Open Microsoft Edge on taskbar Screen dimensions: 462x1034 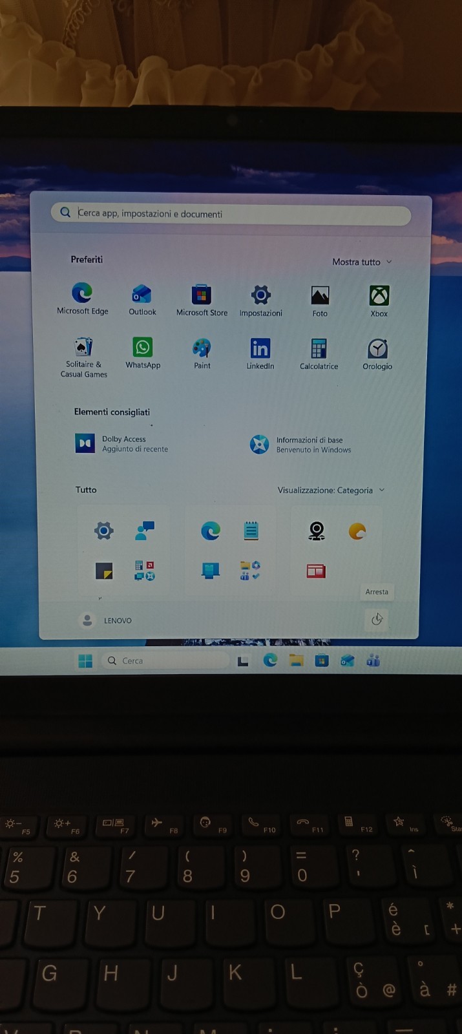tap(270, 660)
